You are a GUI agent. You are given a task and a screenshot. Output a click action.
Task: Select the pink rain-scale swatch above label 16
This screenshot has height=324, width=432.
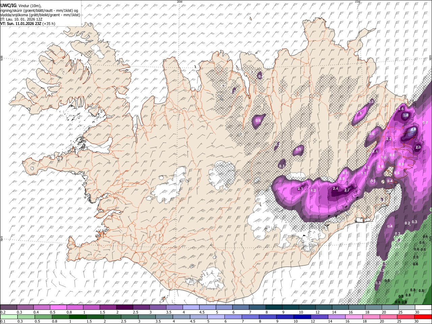pos(354,317)
